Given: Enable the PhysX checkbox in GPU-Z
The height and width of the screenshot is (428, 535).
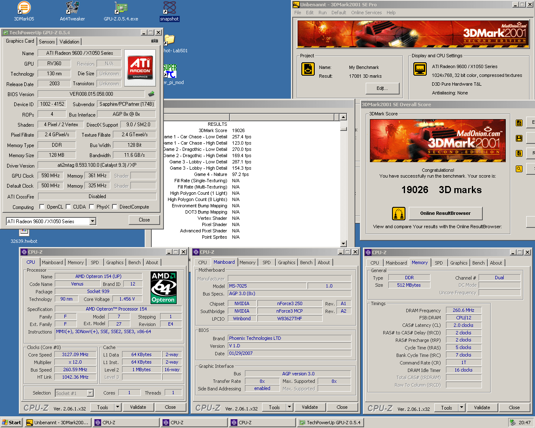Looking at the screenshot, I should [92, 207].
